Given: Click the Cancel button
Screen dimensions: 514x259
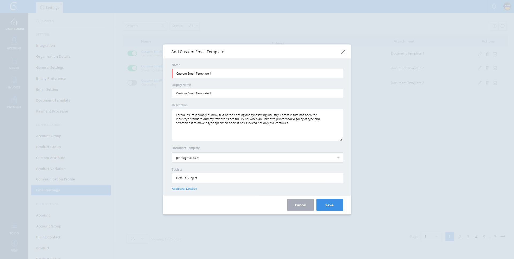Looking at the screenshot, I should point(300,205).
